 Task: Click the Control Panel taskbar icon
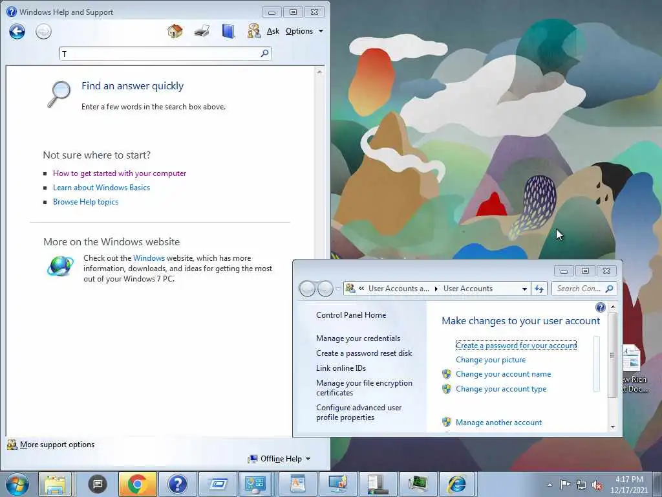(x=256, y=484)
